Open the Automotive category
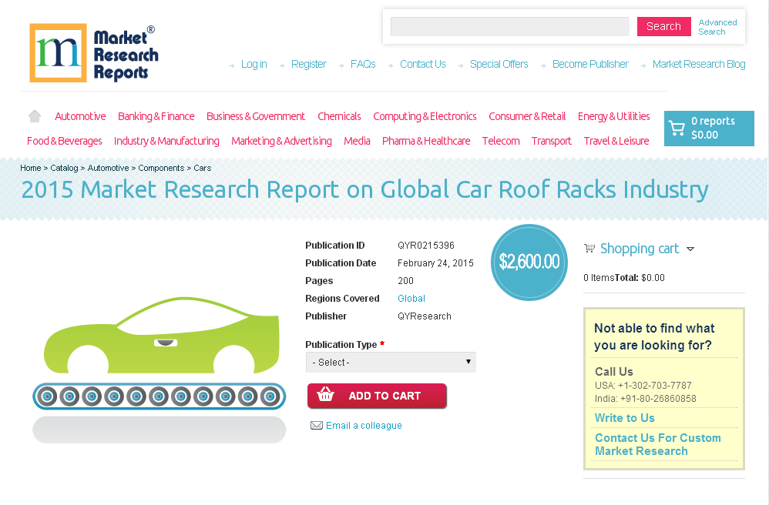 80,115
